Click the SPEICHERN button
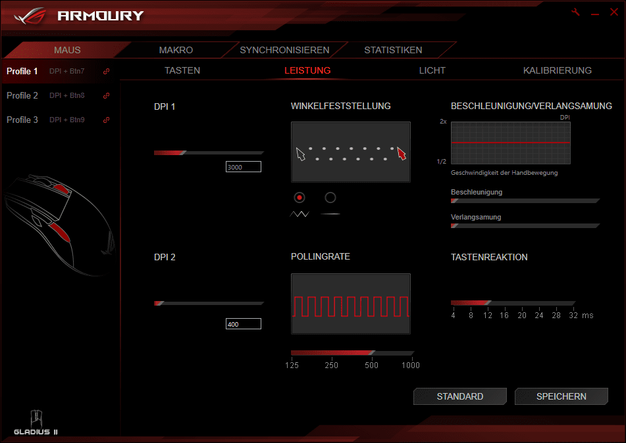The height and width of the screenshot is (443, 626). click(x=561, y=396)
